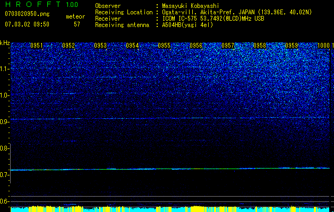Click the HROFFT program title text
Image resolution: width=334 pixels, height=212 pixels.
(x=33, y=4)
